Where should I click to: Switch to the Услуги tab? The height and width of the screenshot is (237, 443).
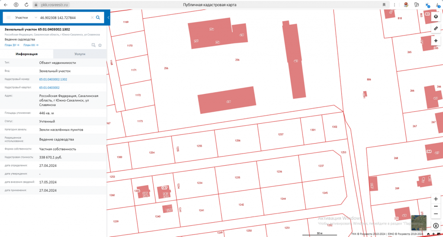(x=80, y=54)
